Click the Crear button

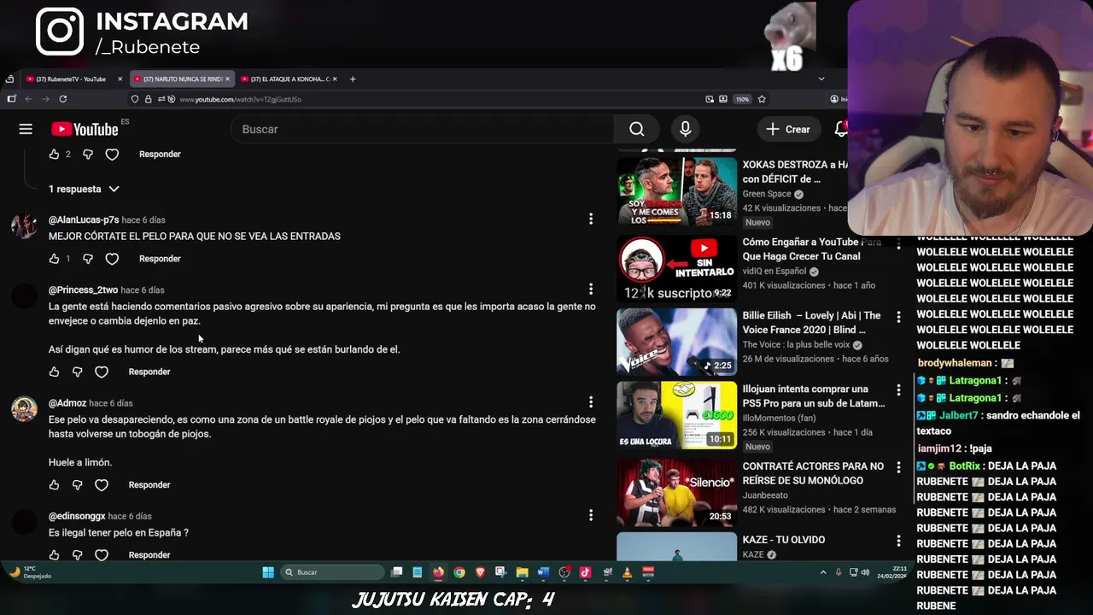788,129
